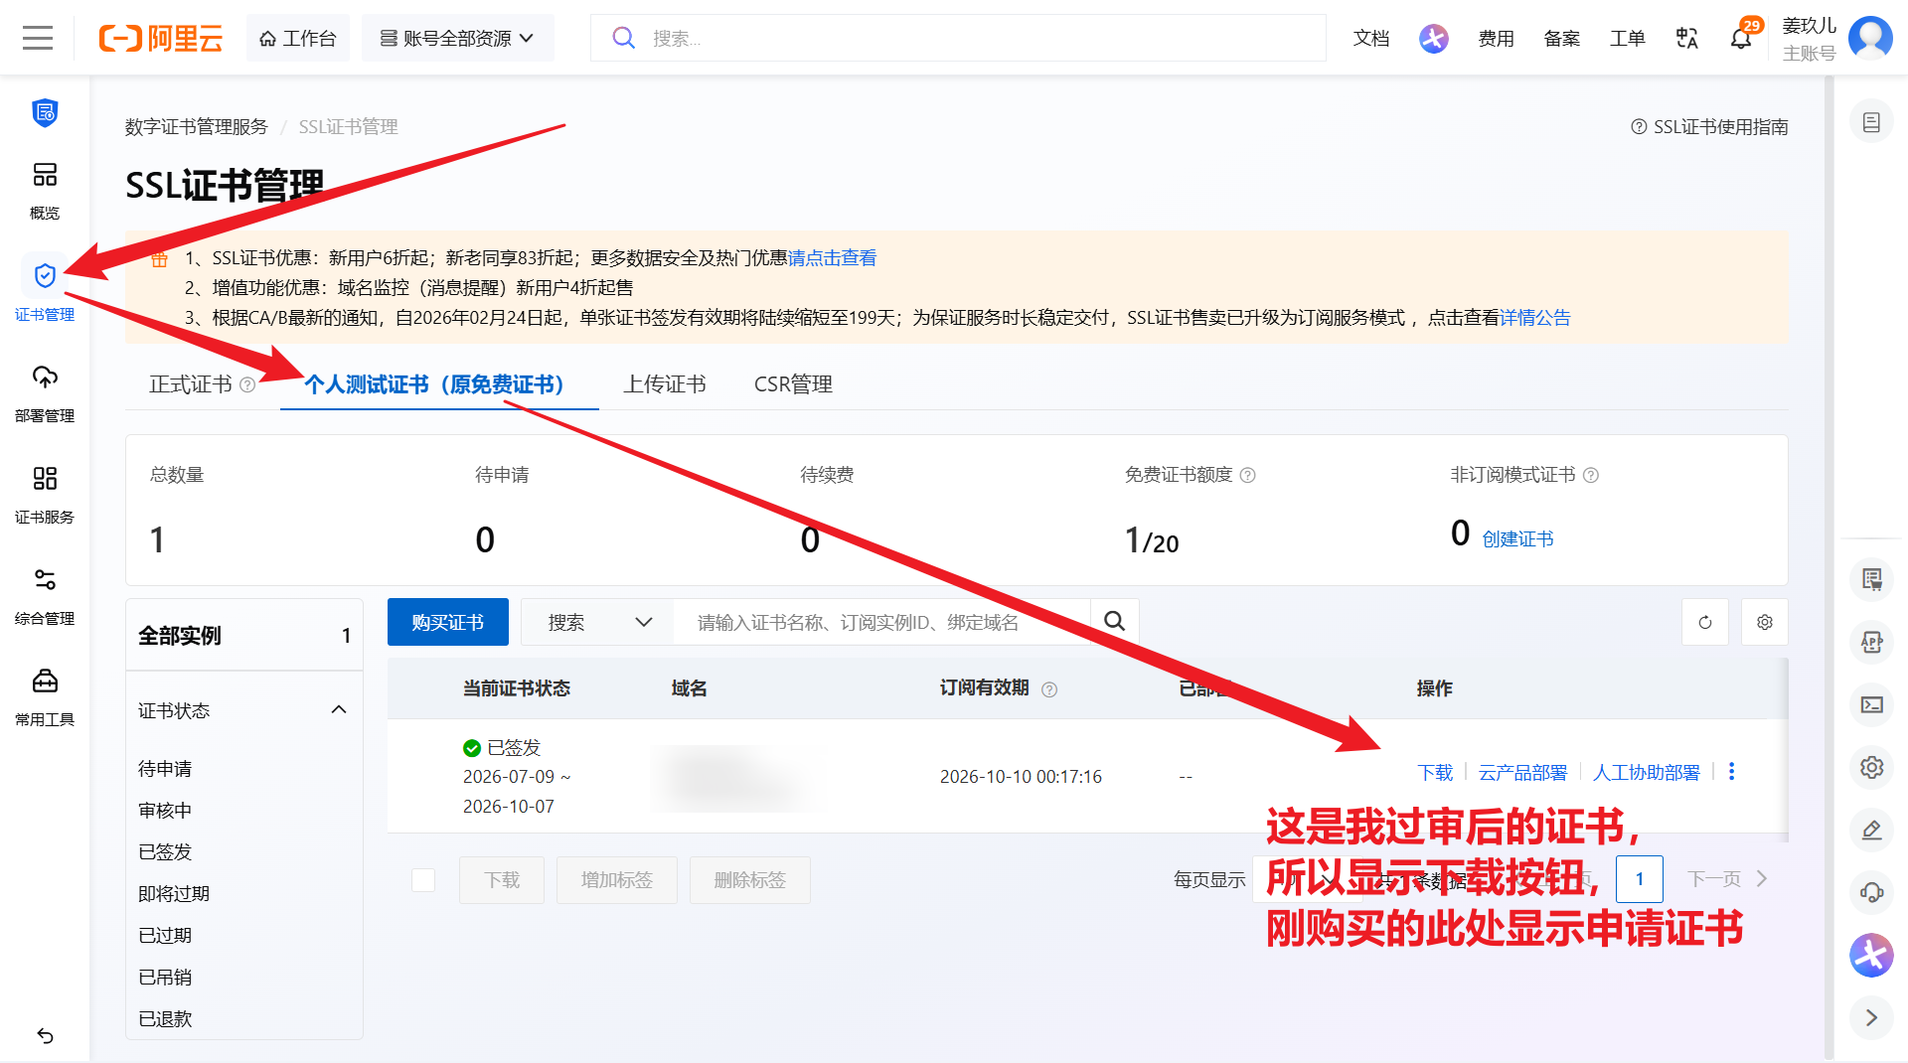Screen dimensions: 1908x1063
Task: Switch language with the translate icon
Action: pos(1686,38)
